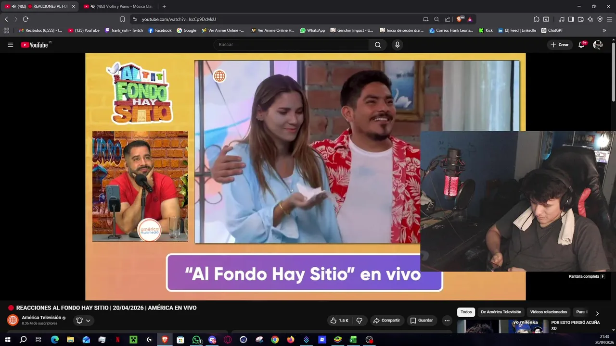Open more actions three-dot menu under video
The height and width of the screenshot is (346, 616).
[447, 321]
